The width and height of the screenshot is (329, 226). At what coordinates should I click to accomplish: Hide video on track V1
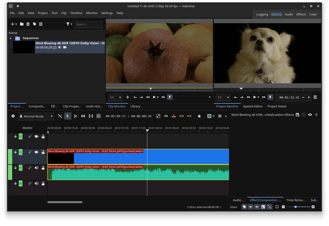[x=37, y=152]
